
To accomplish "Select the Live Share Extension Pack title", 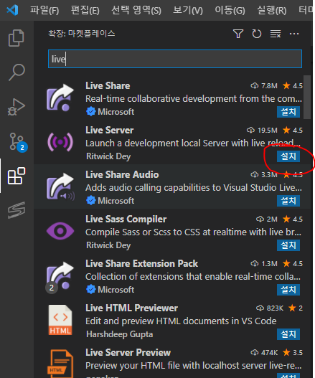I will 141,263.
